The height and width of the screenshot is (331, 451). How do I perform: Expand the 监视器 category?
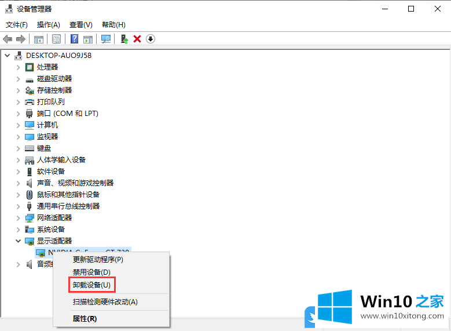click(19, 137)
